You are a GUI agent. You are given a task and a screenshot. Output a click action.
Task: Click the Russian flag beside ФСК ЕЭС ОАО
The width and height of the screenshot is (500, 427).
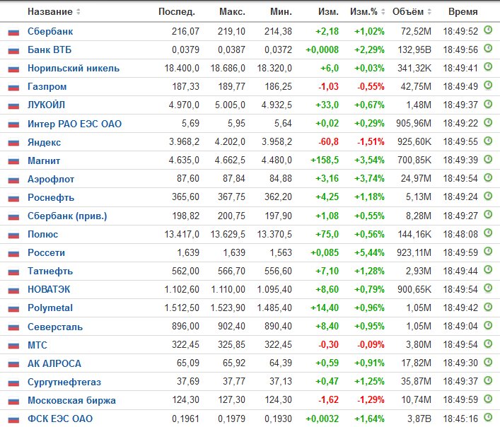(13, 419)
